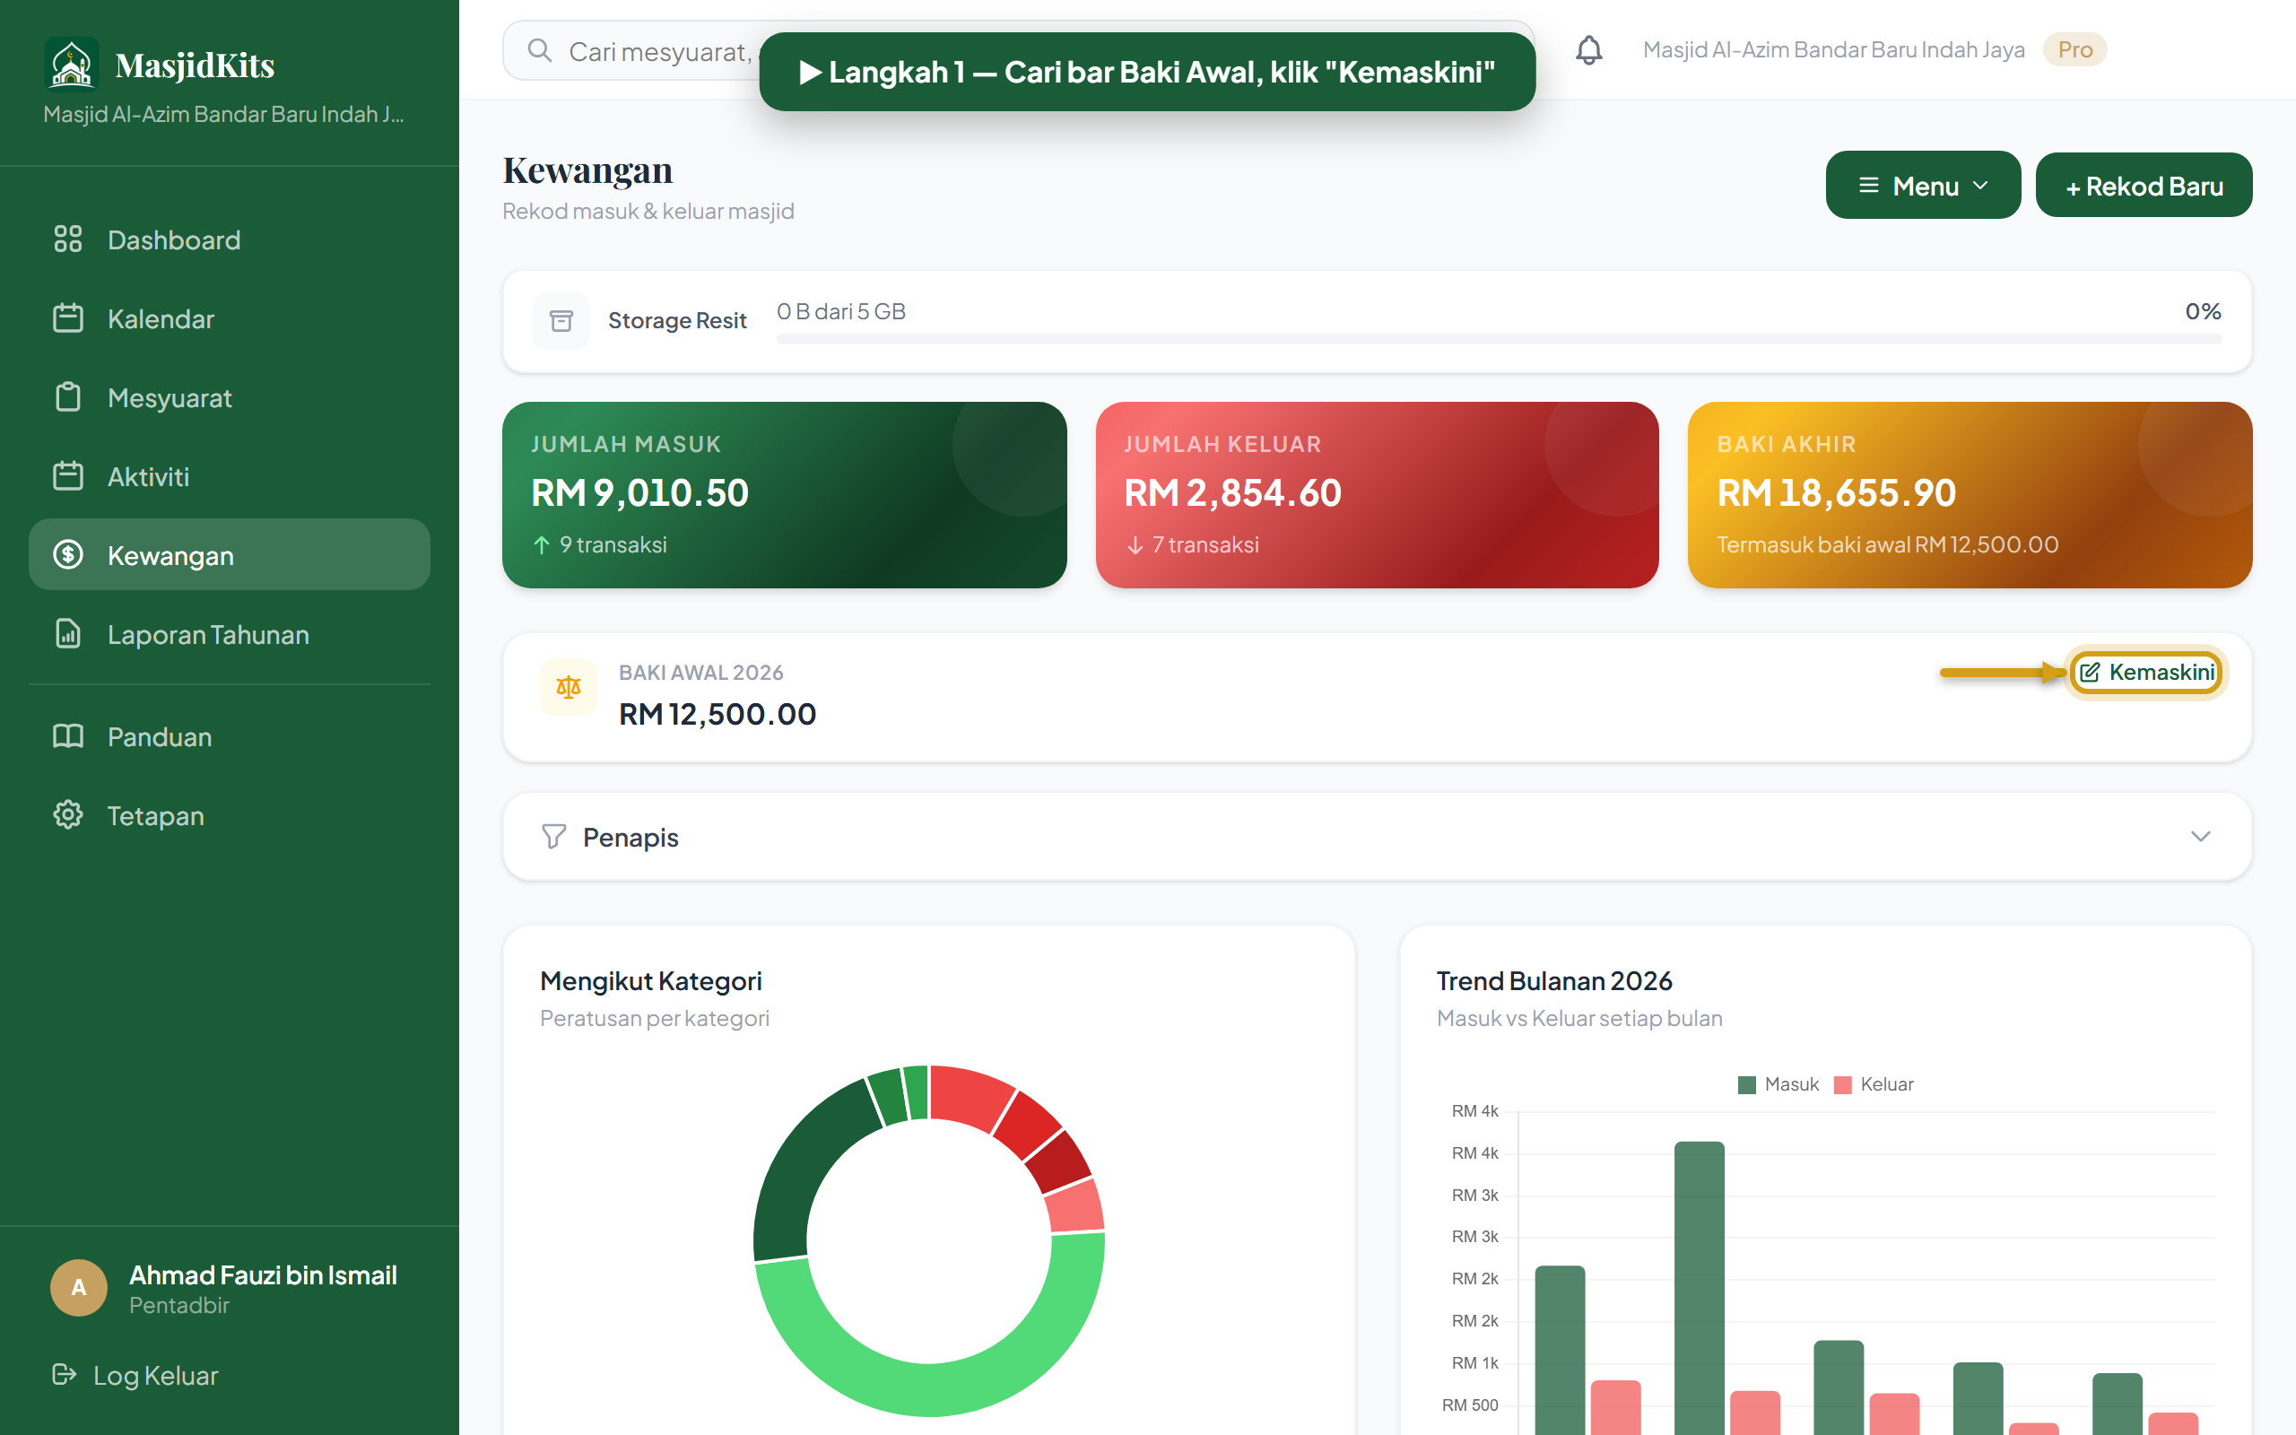Screen dimensions: 2296x1435
Task: Click Log Keluar to sign out
Action: tap(135, 1374)
